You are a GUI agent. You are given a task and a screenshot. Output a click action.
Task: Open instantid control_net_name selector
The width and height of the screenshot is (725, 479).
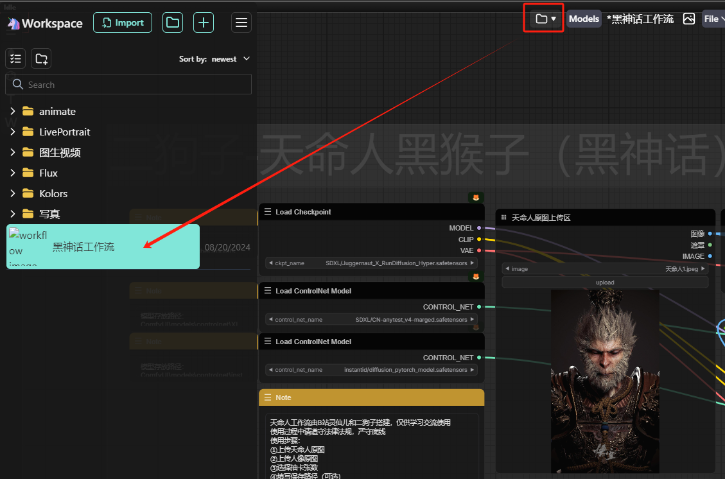[371, 370]
